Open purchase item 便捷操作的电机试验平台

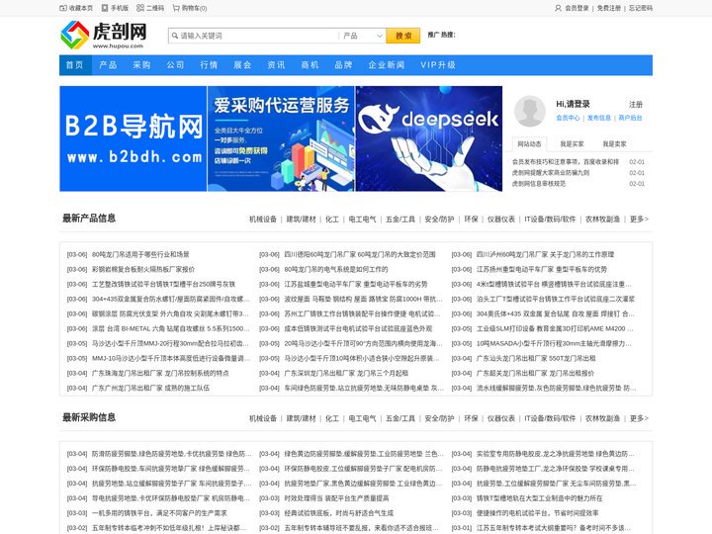pos(537,513)
